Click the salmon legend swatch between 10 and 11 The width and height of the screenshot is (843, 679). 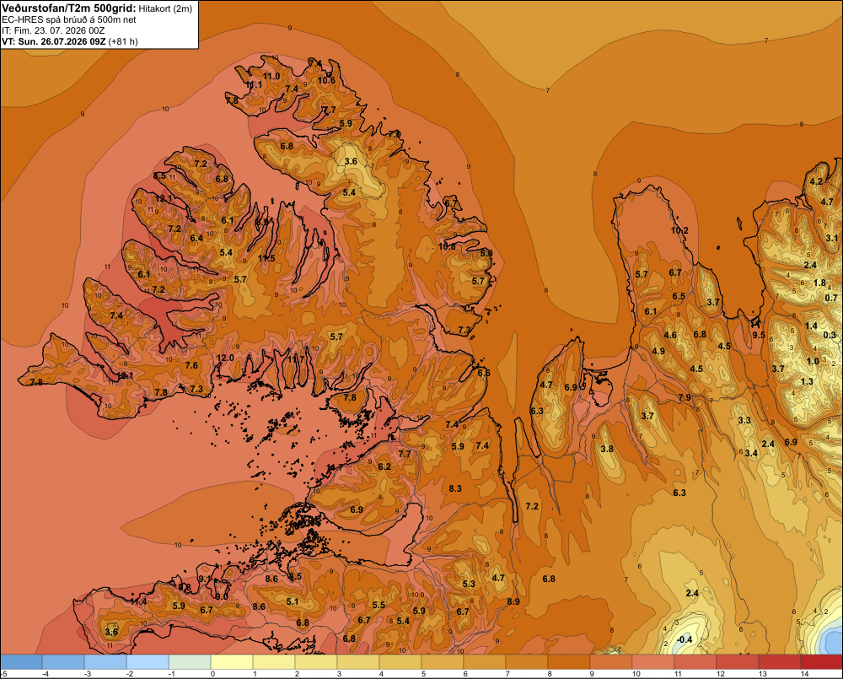[653, 661]
